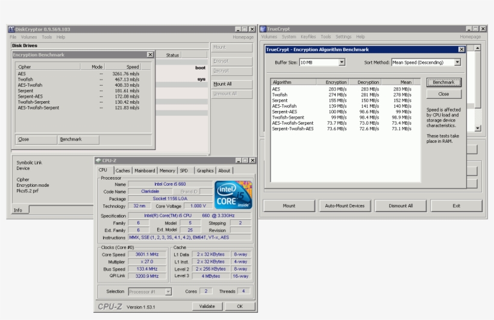Click the Encryption column header
Viewport: 494px width, 320px height.
333,82
